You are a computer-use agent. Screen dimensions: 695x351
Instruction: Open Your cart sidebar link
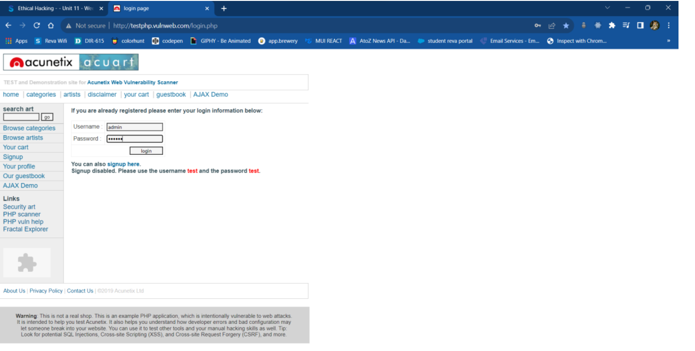(16, 147)
